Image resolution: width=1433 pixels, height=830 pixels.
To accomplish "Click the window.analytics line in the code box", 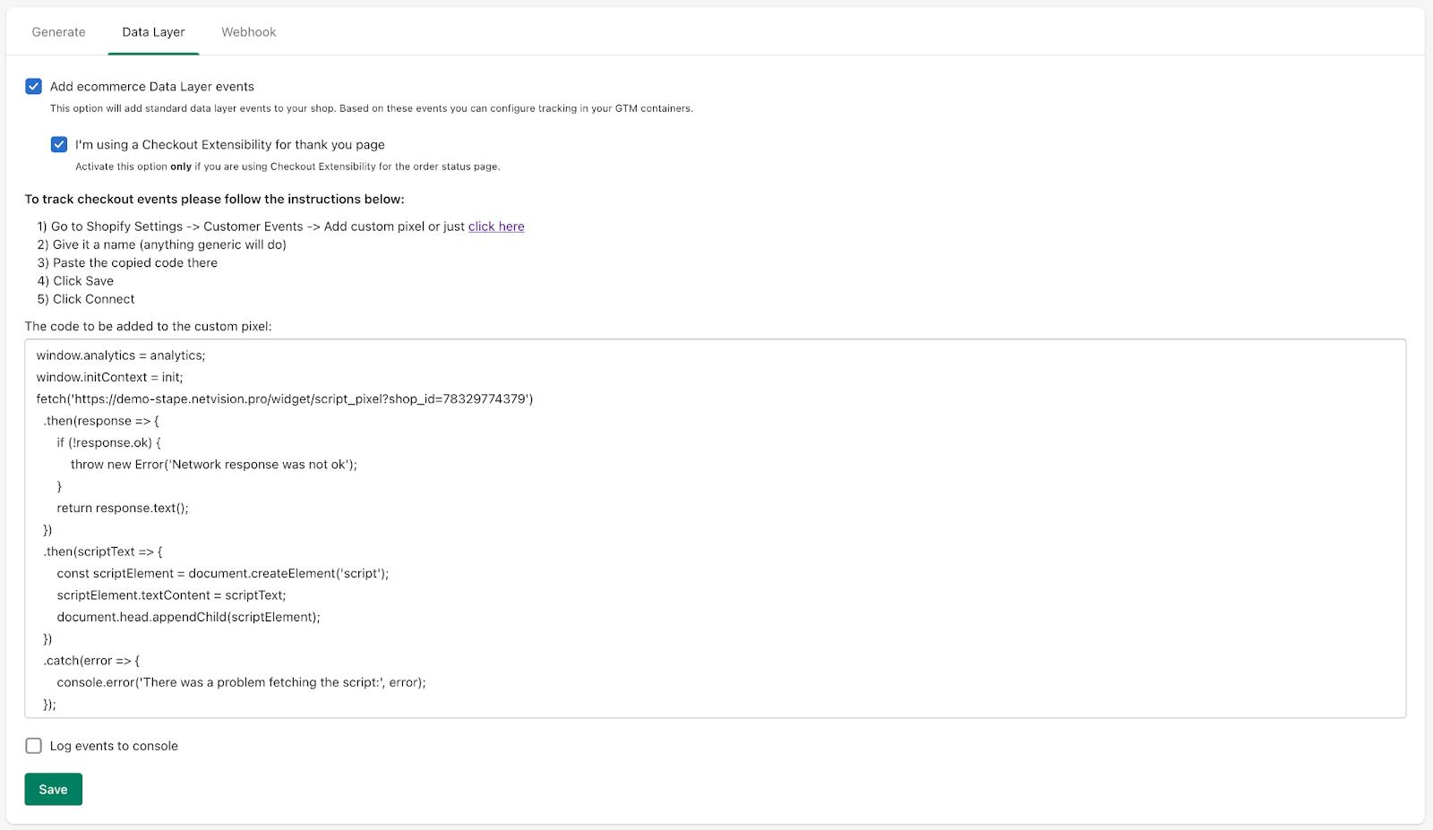I will click(x=121, y=355).
